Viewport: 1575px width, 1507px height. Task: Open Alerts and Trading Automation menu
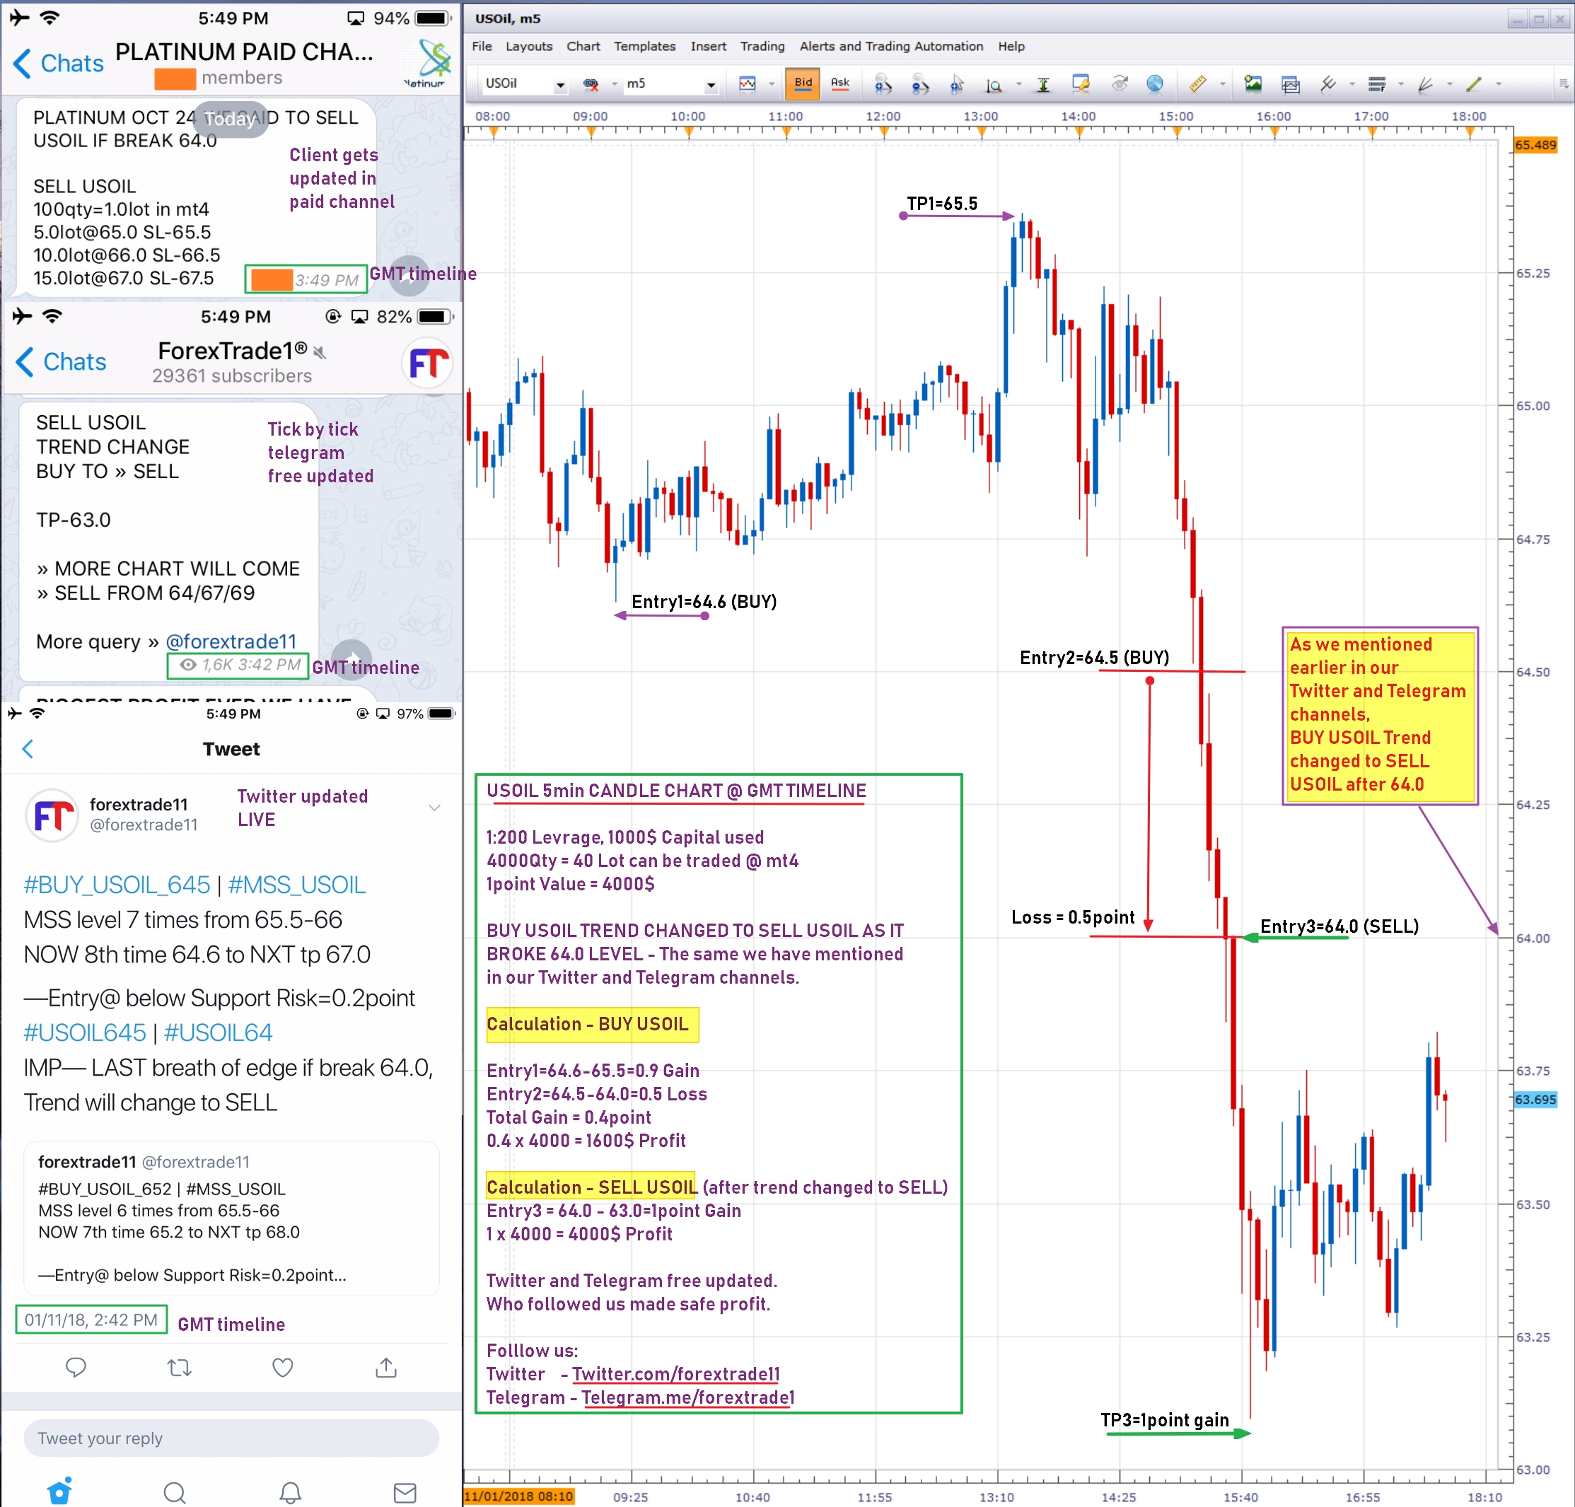(x=890, y=47)
